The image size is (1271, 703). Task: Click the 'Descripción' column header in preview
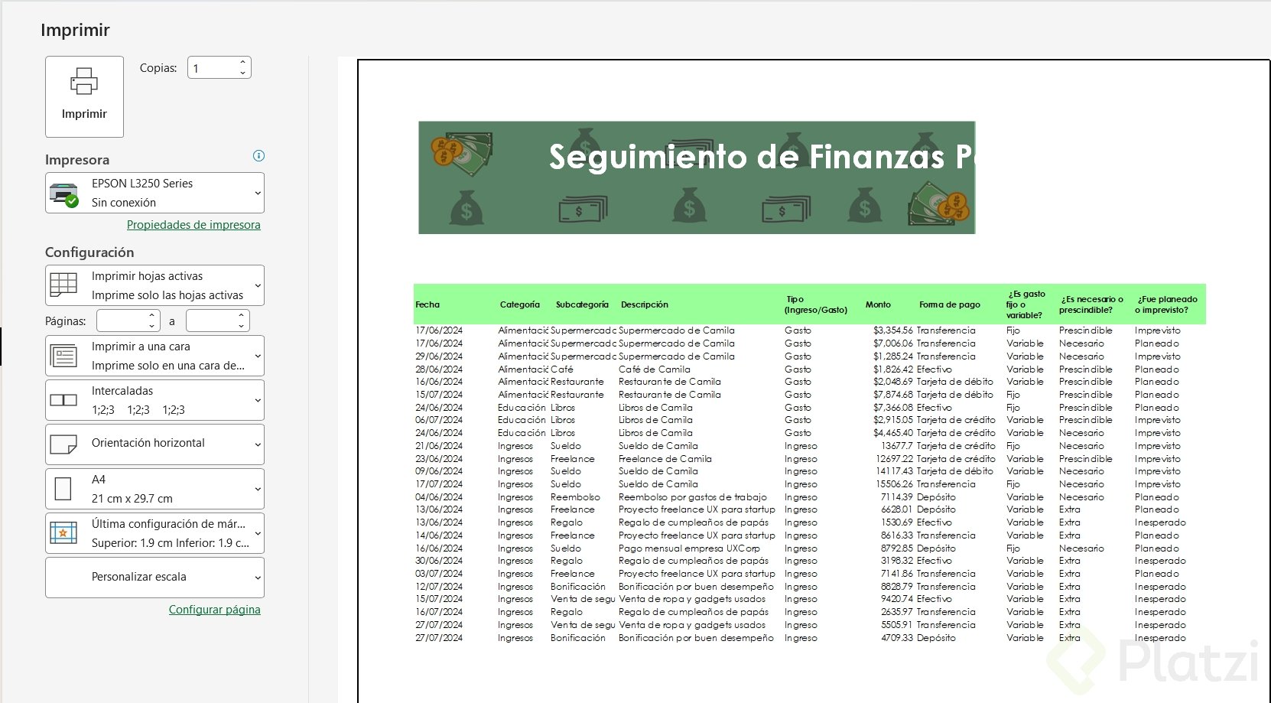(x=645, y=304)
